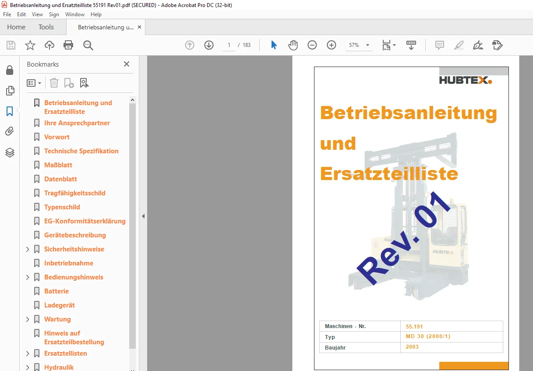533x371 pixels.
Task: Expand the Bedienungshinweis bookmark
Action: point(28,277)
